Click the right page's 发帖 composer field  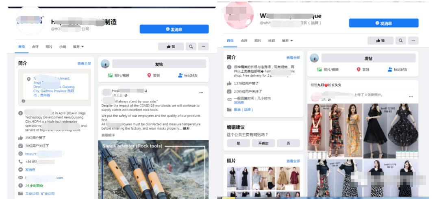pos(368,58)
